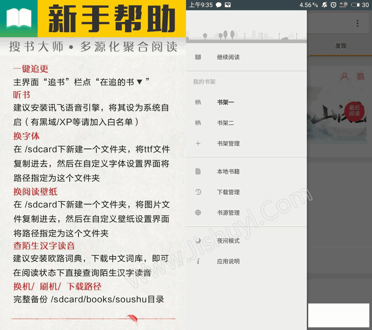Tap the /sdcard/books/soushu backup path line
Viewport: 372px width, 330px height.
tap(89, 299)
